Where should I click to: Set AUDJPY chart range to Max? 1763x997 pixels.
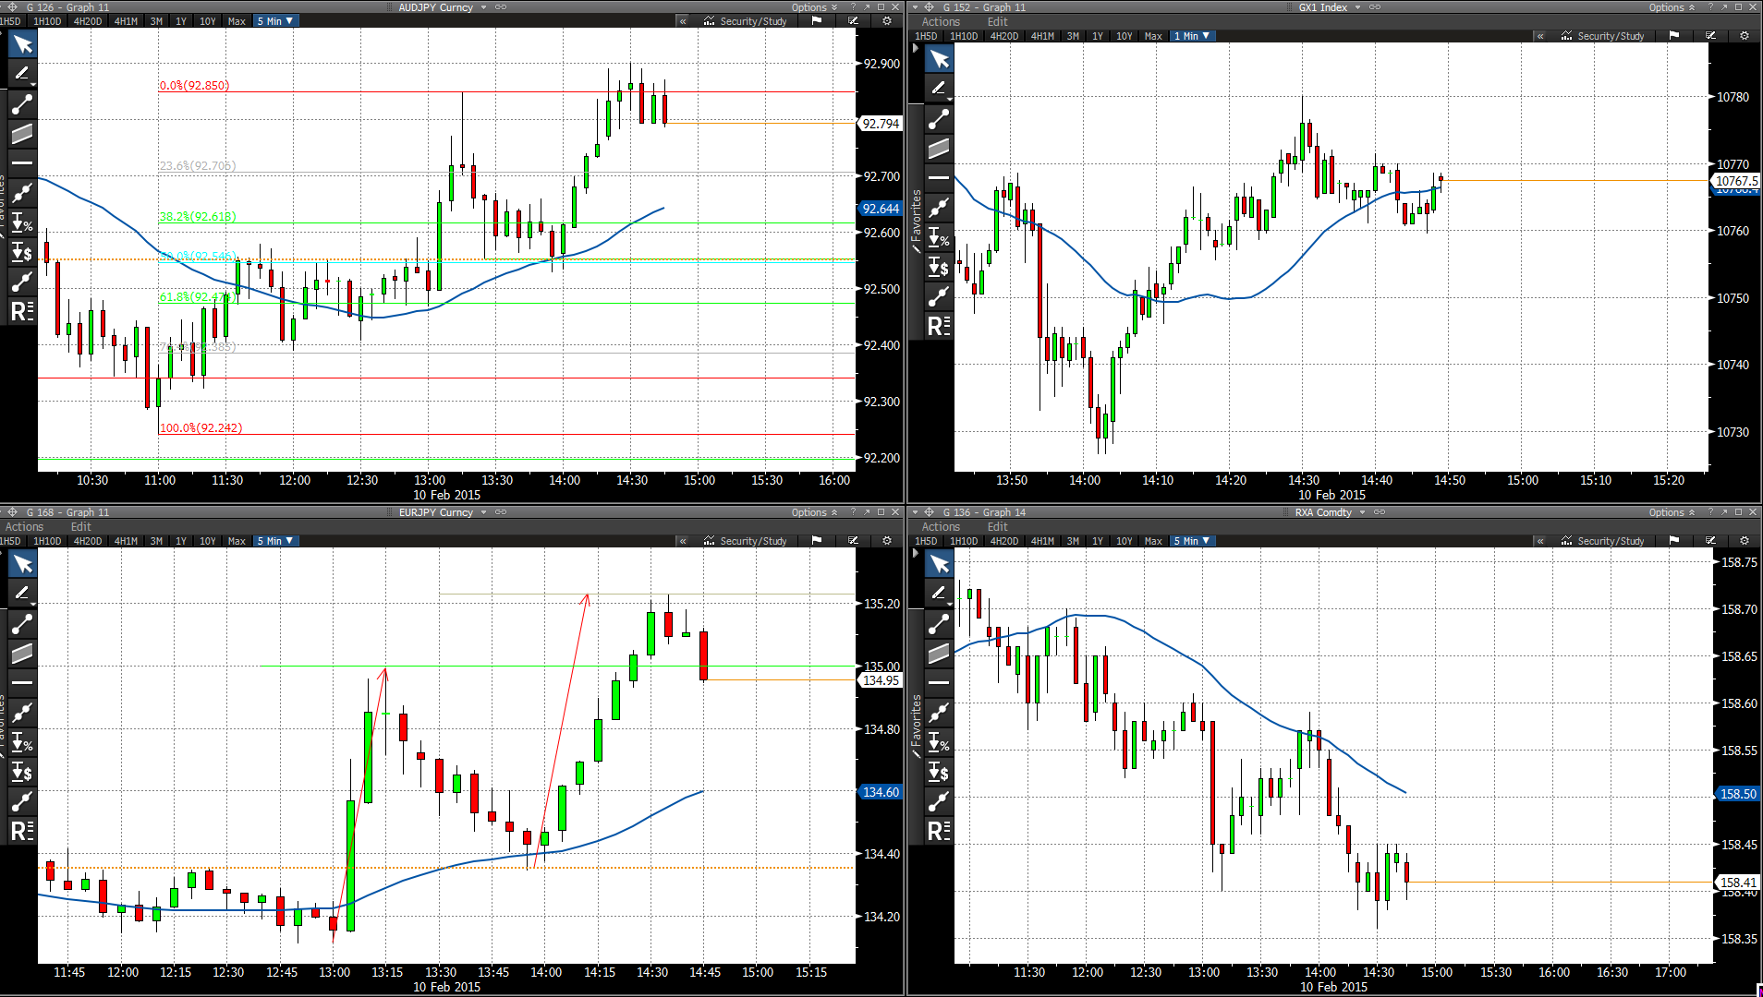pyautogui.click(x=237, y=21)
